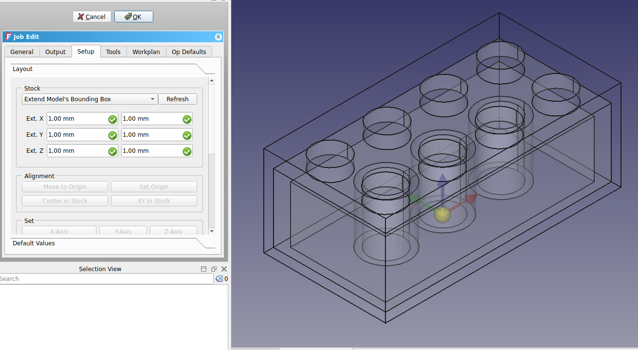The image size is (638, 350).
Task: Close the Selection View panel
Action: point(224,269)
